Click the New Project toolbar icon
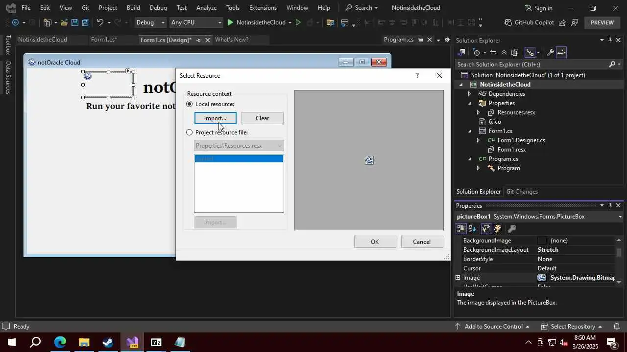This screenshot has width=627, height=352. pyautogui.click(x=48, y=22)
